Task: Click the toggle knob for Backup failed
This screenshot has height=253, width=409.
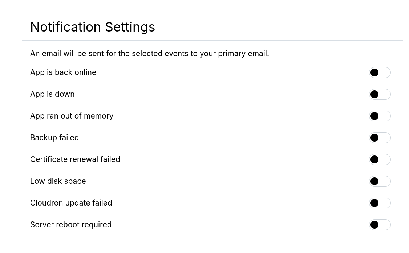Action: (374, 137)
